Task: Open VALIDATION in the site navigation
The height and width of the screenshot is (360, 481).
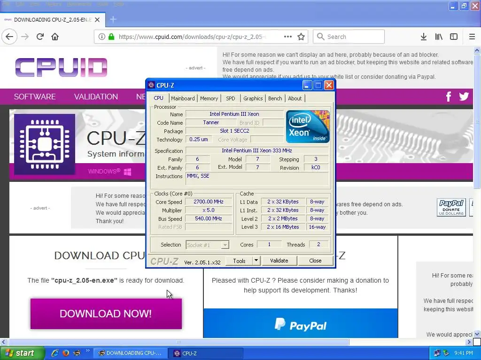Action: pyautogui.click(x=96, y=97)
